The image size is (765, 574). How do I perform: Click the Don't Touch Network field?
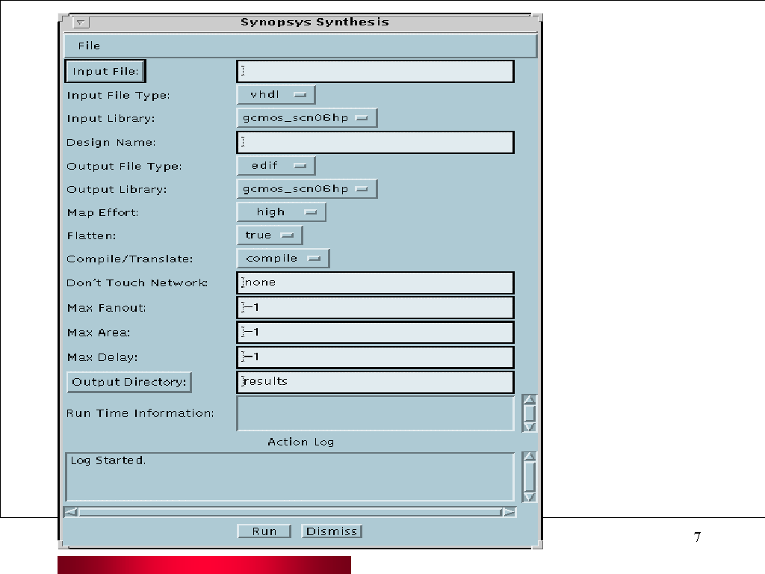coord(375,283)
